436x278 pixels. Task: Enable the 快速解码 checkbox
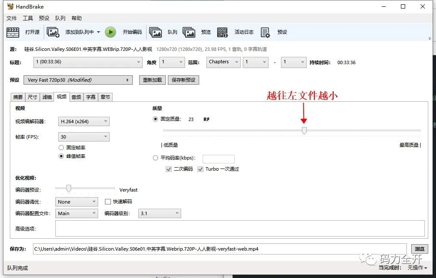(x=108, y=201)
